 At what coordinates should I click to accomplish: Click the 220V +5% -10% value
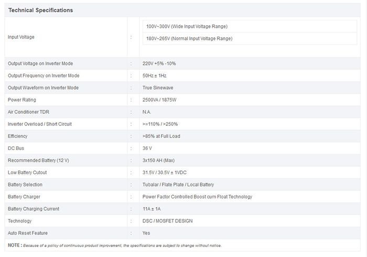(159, 63)
